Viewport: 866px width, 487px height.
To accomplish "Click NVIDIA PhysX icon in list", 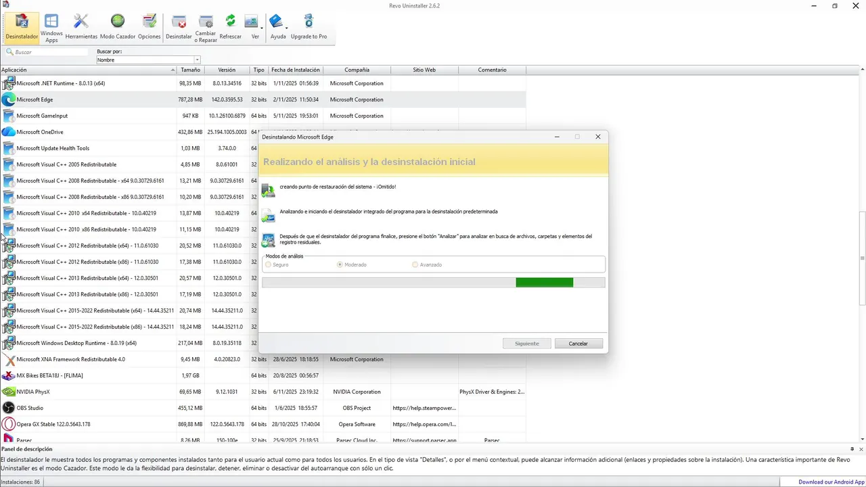I will point(8,392).
